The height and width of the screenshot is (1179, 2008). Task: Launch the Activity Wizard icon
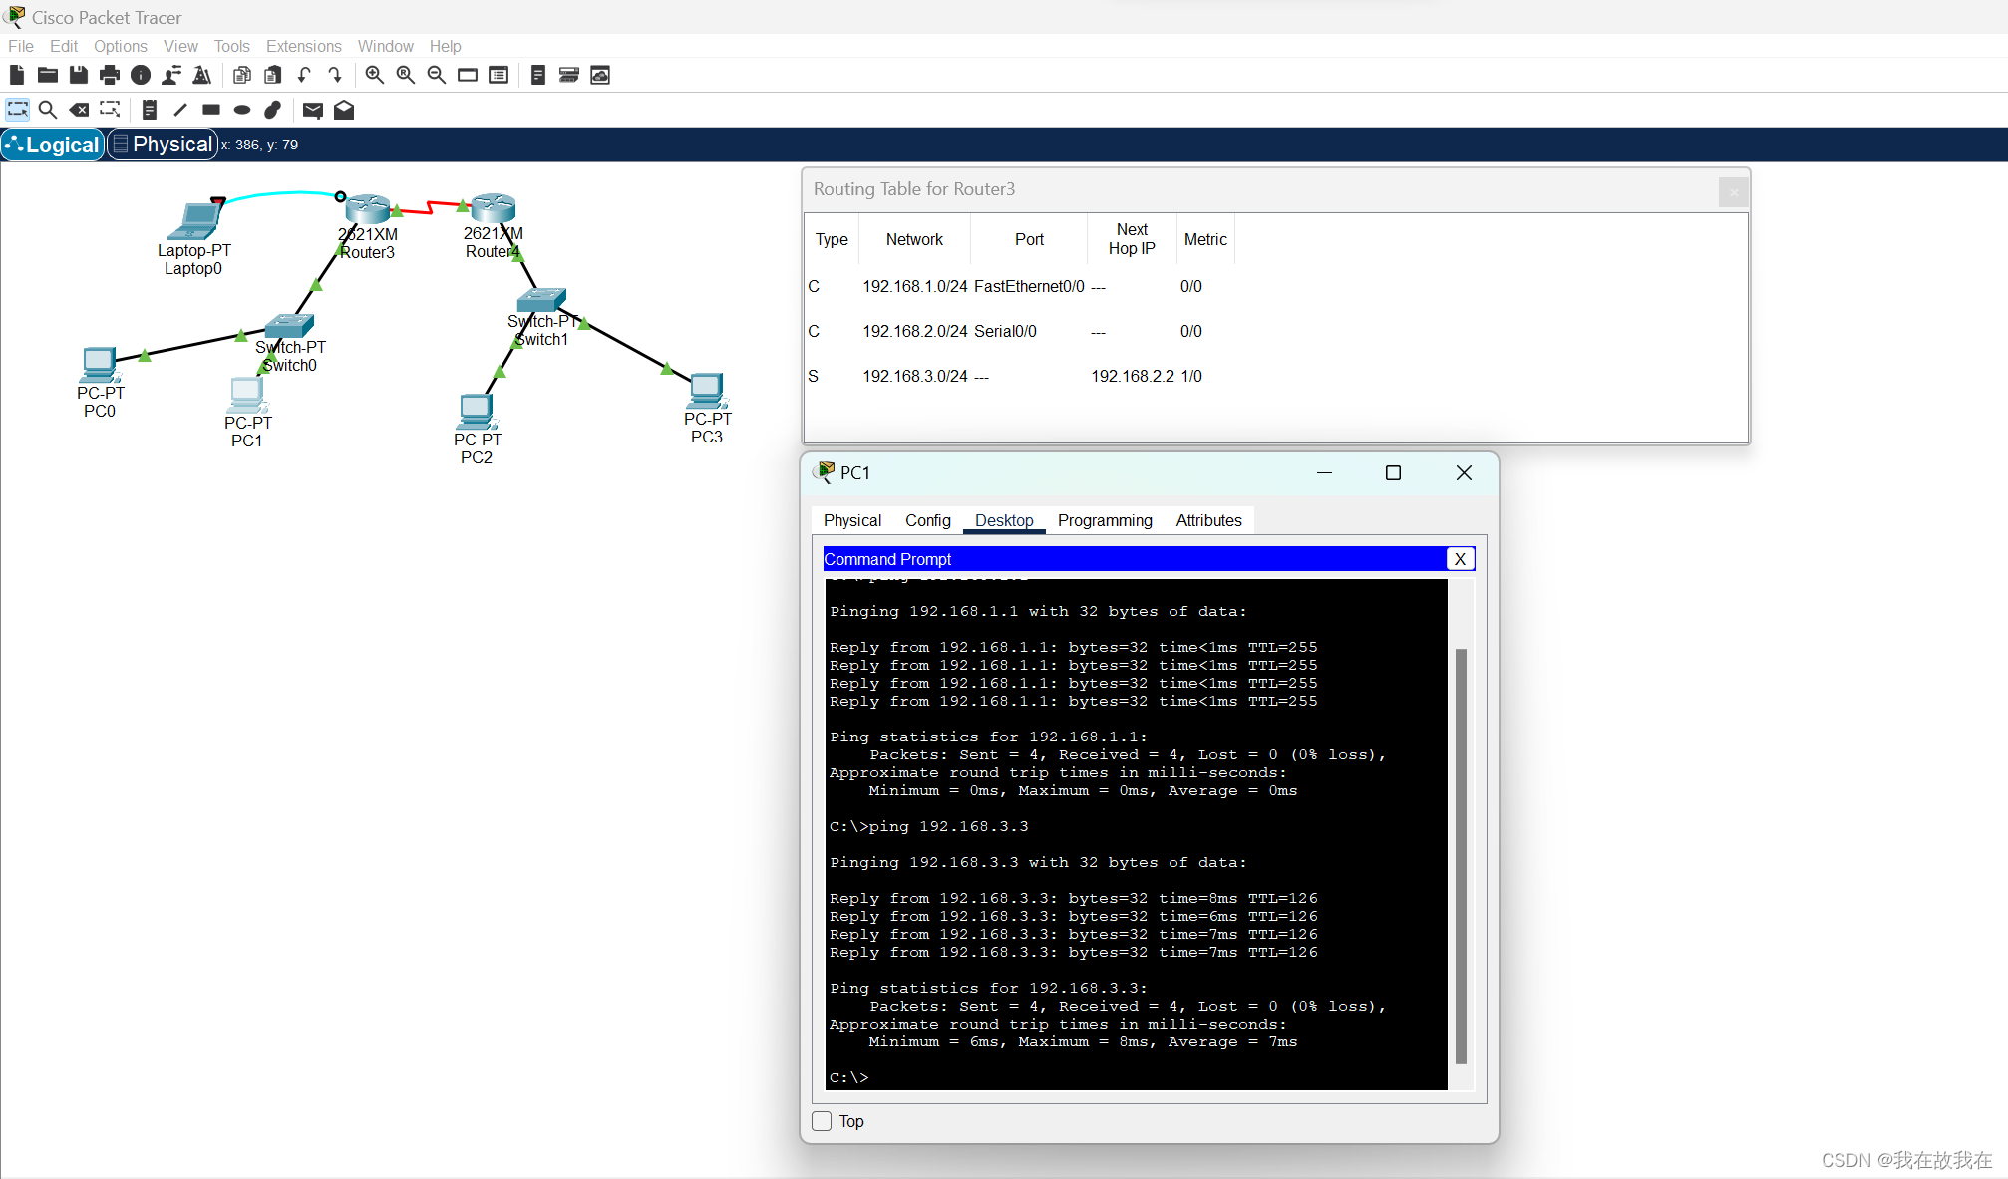tap(202, 75)
